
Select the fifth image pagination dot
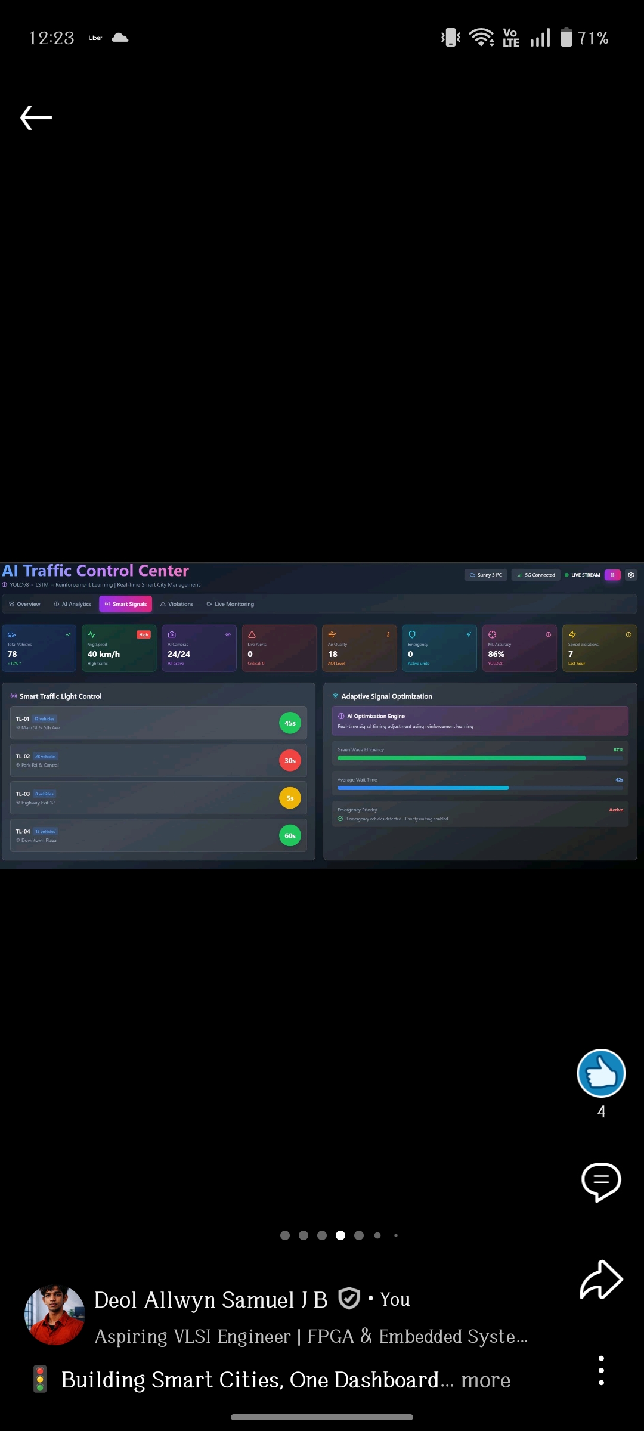point(359,1235)
